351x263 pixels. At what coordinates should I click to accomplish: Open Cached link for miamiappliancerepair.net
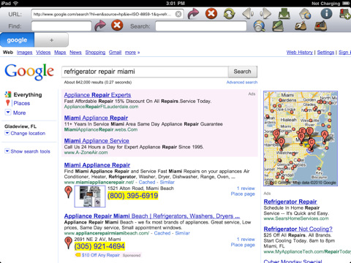(147, 182)
